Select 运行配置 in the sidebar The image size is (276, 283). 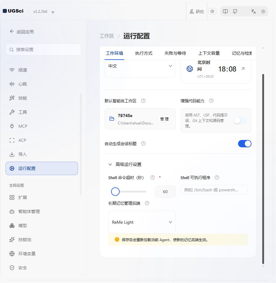[x=42, y=168]
